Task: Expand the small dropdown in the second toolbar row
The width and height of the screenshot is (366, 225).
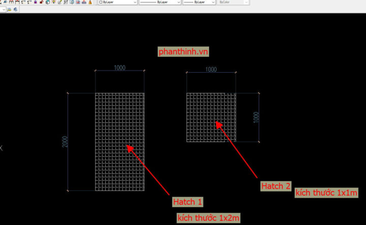Action: [3, 9]
